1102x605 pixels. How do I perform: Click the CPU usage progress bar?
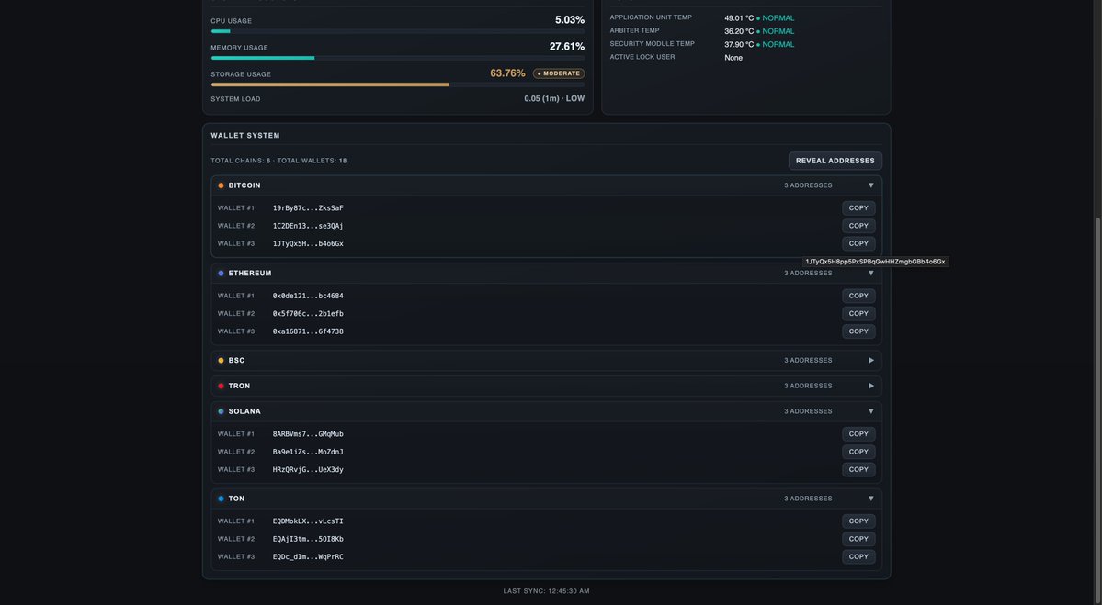[398, 31]
